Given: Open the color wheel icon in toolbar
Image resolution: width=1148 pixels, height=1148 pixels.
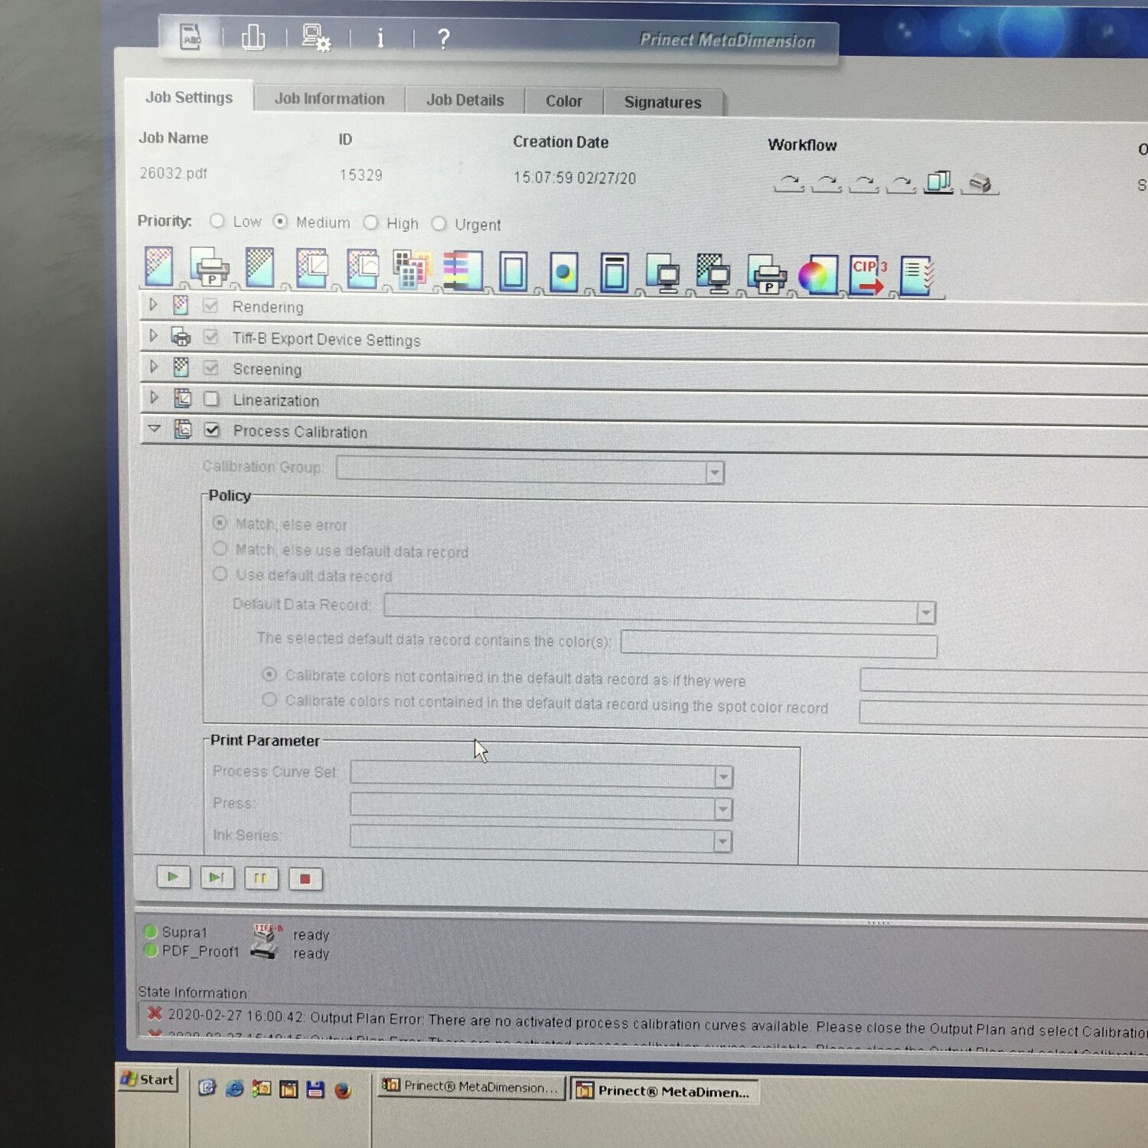Looking at the screenshot, I should (x=817, y=276).
